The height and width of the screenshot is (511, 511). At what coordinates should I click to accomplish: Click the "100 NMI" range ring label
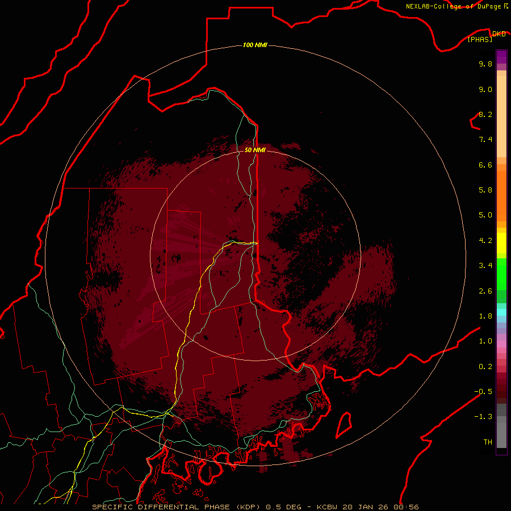255,45
